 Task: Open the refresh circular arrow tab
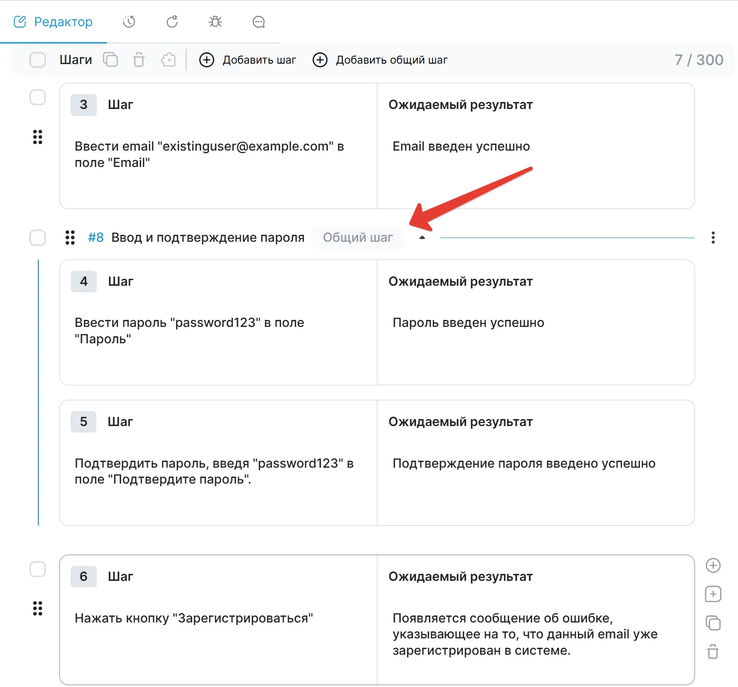click(x=172, y=22)
